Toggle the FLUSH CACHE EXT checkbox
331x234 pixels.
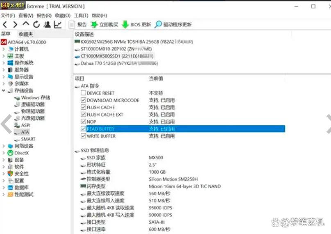click(84, 114)
